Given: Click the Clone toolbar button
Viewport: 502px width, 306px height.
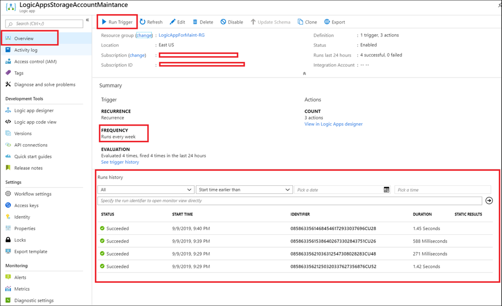Looking at the screenshot, I should click(308, 22).
